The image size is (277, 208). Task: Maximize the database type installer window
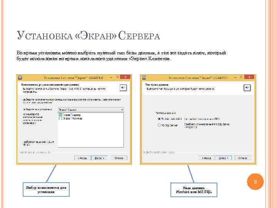pyautogui.click(x=241, y=77)
